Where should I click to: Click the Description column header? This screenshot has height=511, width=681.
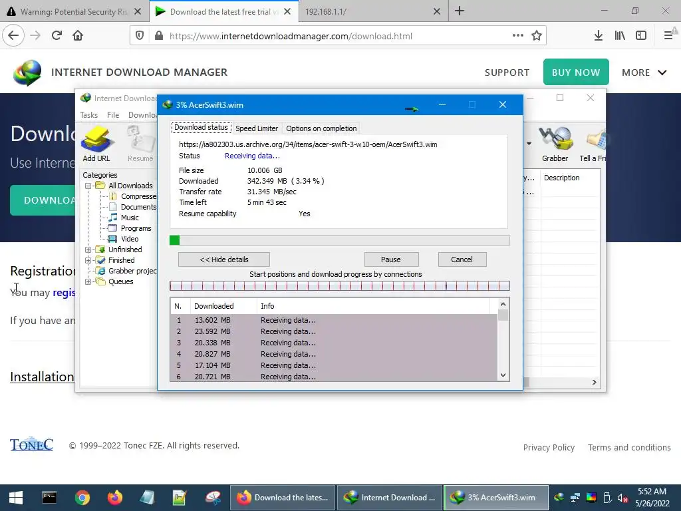click(570, 178)
